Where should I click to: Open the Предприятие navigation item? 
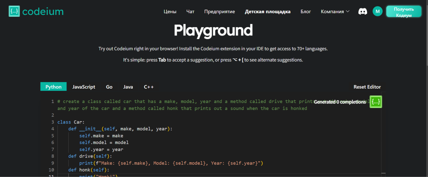(x=220, y=12)
